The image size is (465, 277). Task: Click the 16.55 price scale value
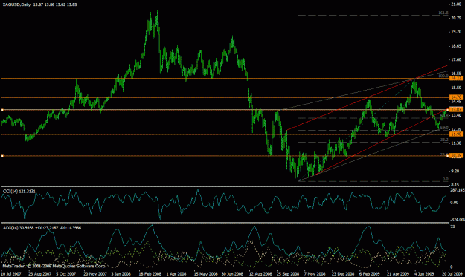pos(456,74)
